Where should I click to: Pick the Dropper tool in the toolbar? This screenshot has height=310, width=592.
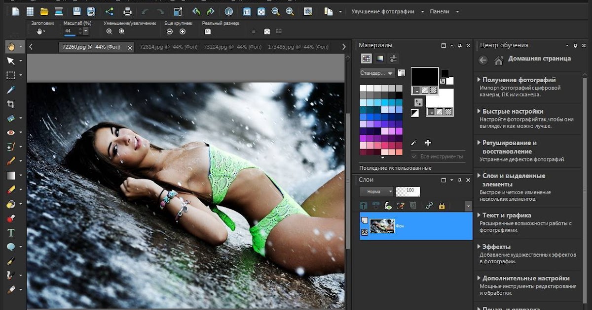coord(10,90)
